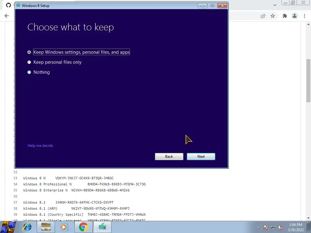
Task: Restore down the Chrome window
Action: tap(293, 2)
